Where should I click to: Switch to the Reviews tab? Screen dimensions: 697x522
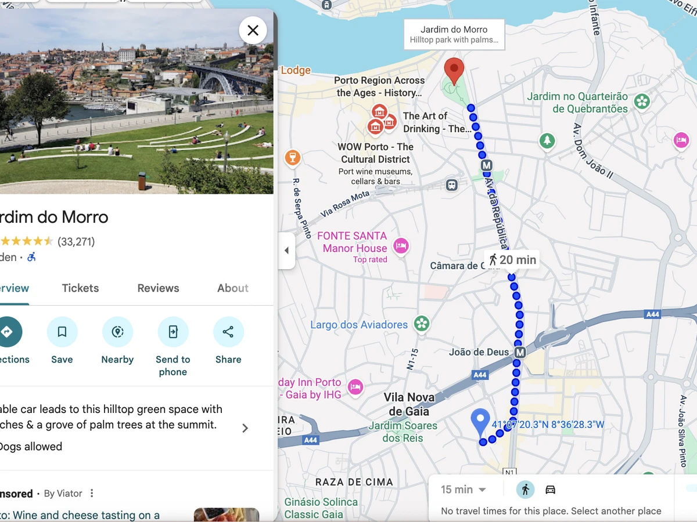click(x=158, y=288)
